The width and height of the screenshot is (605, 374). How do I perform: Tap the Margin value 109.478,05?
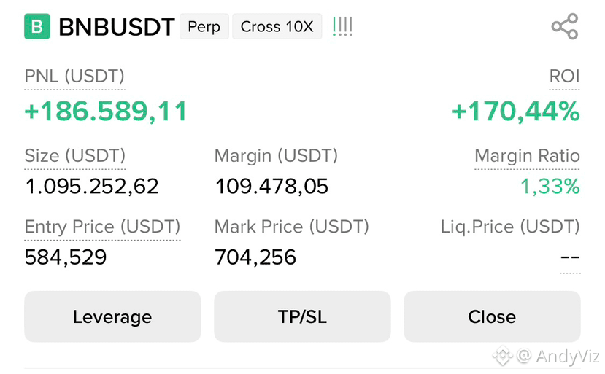[x=271, y=187]
